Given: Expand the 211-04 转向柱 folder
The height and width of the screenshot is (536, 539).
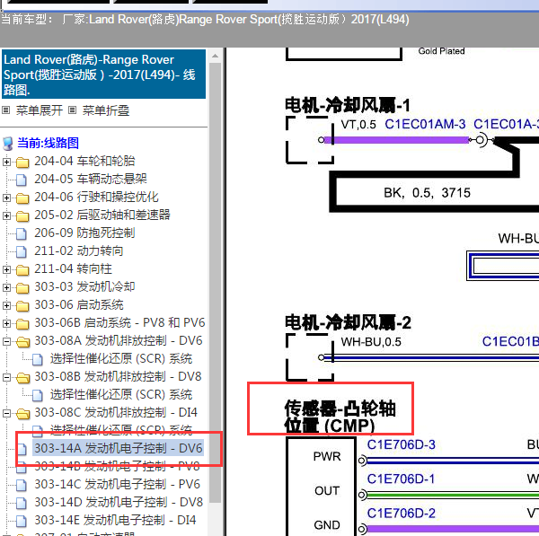Looking at the screenshot, I should click(x=6, y=269).
